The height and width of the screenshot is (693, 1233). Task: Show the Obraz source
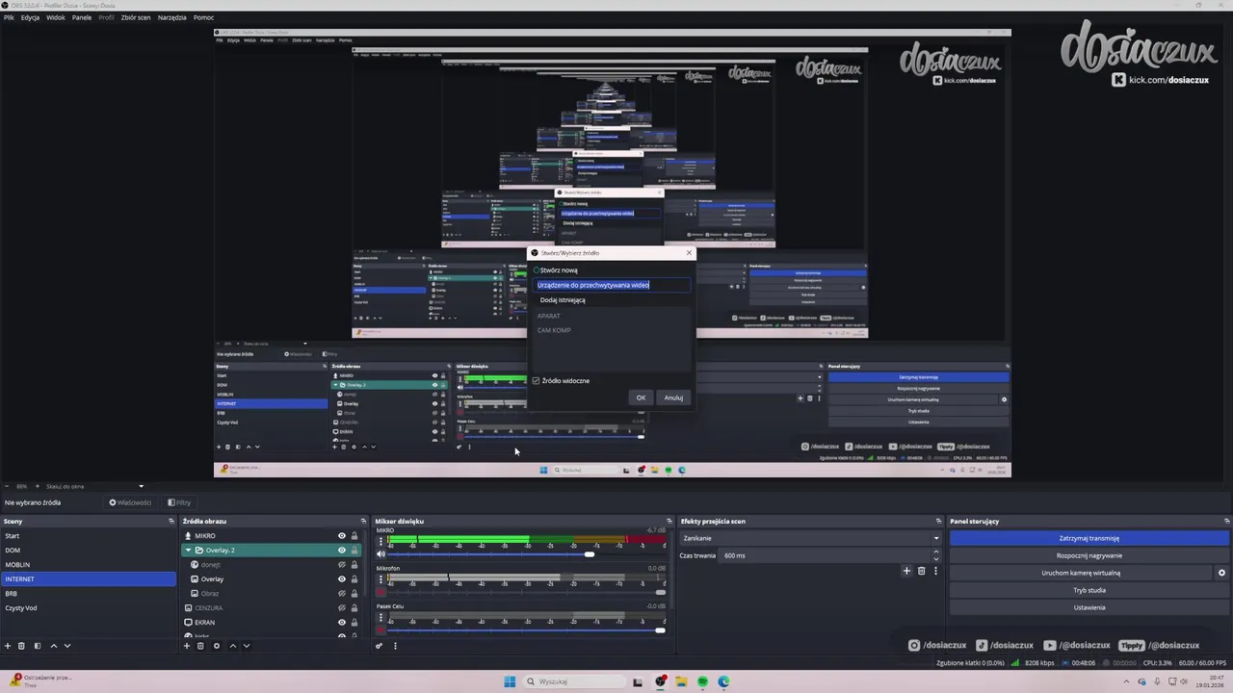[x=341, y=593]
